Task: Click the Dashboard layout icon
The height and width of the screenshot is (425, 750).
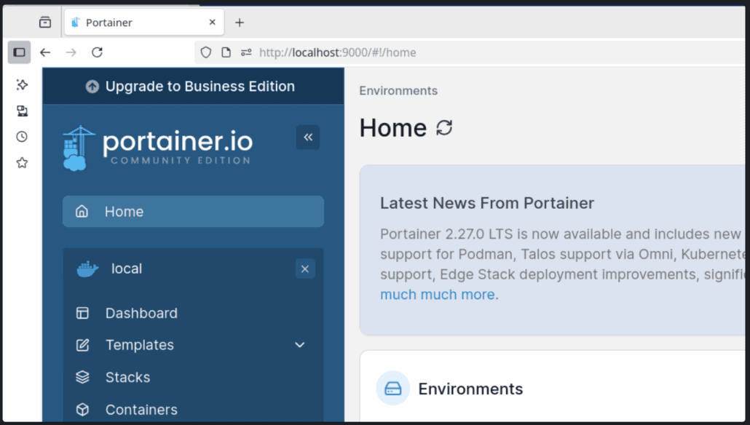Action: tap(82, 313)
